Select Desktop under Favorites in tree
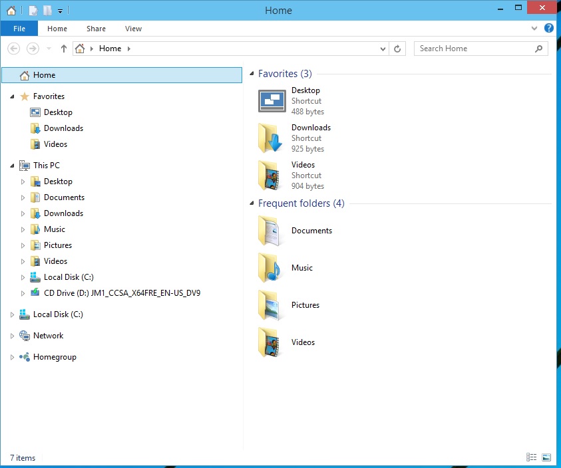 (x=58, y=112)
